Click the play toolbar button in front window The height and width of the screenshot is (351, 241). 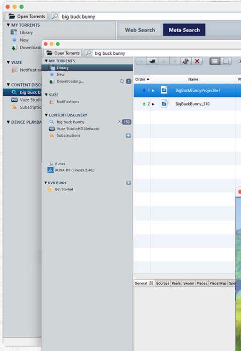pyautogui.click(x=141, y=61)
